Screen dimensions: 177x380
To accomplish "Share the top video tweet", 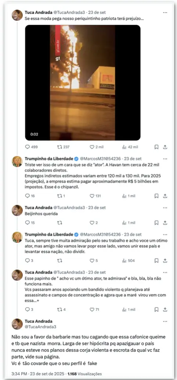I will [165, 147].
